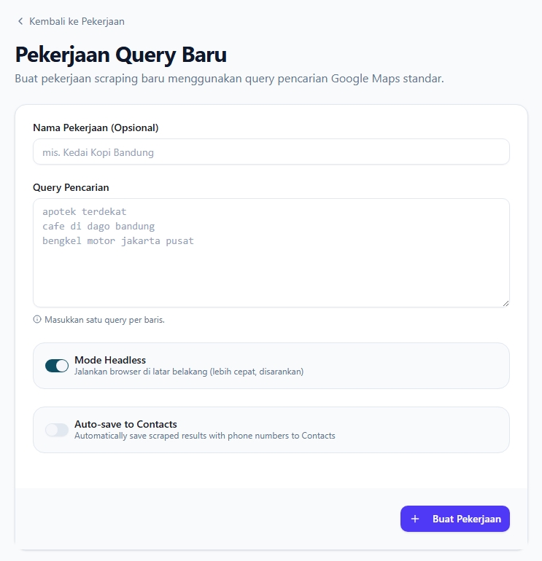This screenshot has height=561, width=542.
Task: Click the 'Buat pekerjaan scraping baru' subtitle
Action: coord(229,78)
